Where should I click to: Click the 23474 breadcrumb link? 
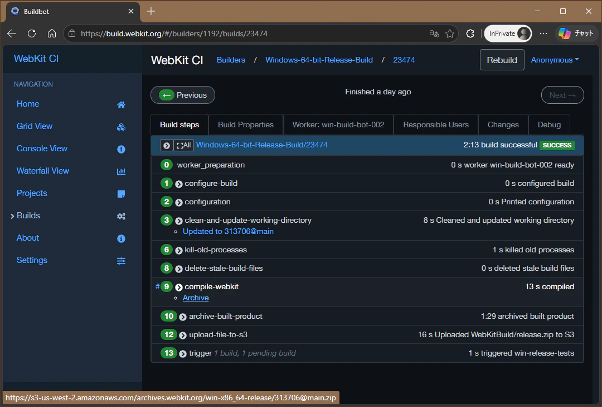pyautogui.click(x=404, y=60)
